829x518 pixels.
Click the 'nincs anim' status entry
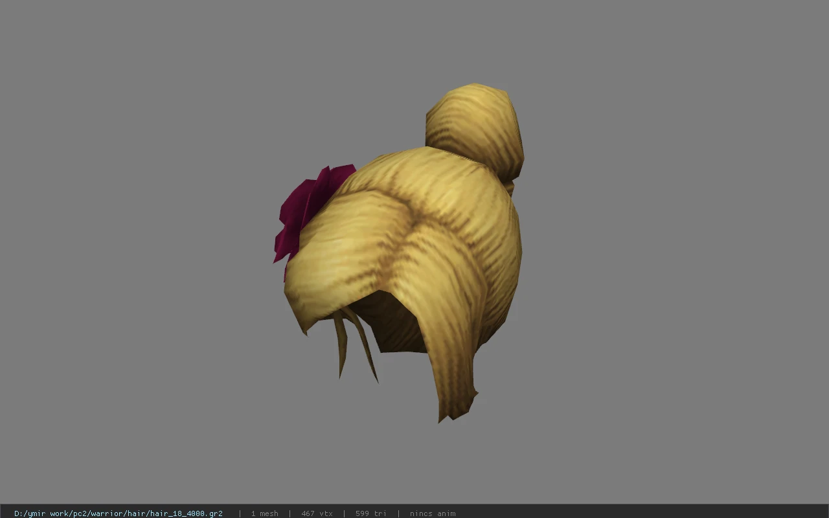pos(433,513)
